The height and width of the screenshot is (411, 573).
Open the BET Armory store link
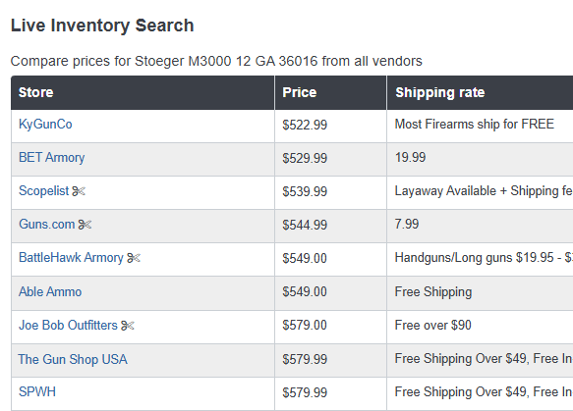pyautogui.click(x=51, y=158)
